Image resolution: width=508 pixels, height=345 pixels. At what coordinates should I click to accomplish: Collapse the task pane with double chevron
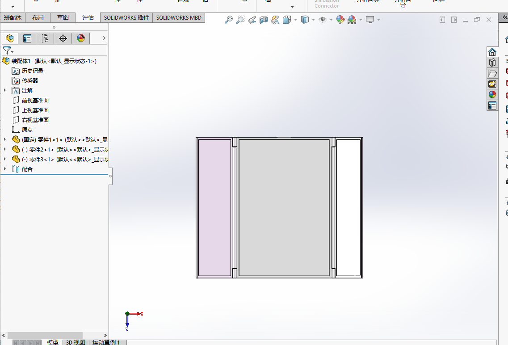[x=505, y=17]
